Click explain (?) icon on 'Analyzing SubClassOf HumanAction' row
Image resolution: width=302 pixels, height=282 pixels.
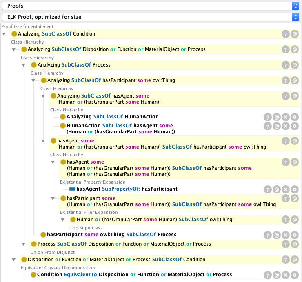268,117
